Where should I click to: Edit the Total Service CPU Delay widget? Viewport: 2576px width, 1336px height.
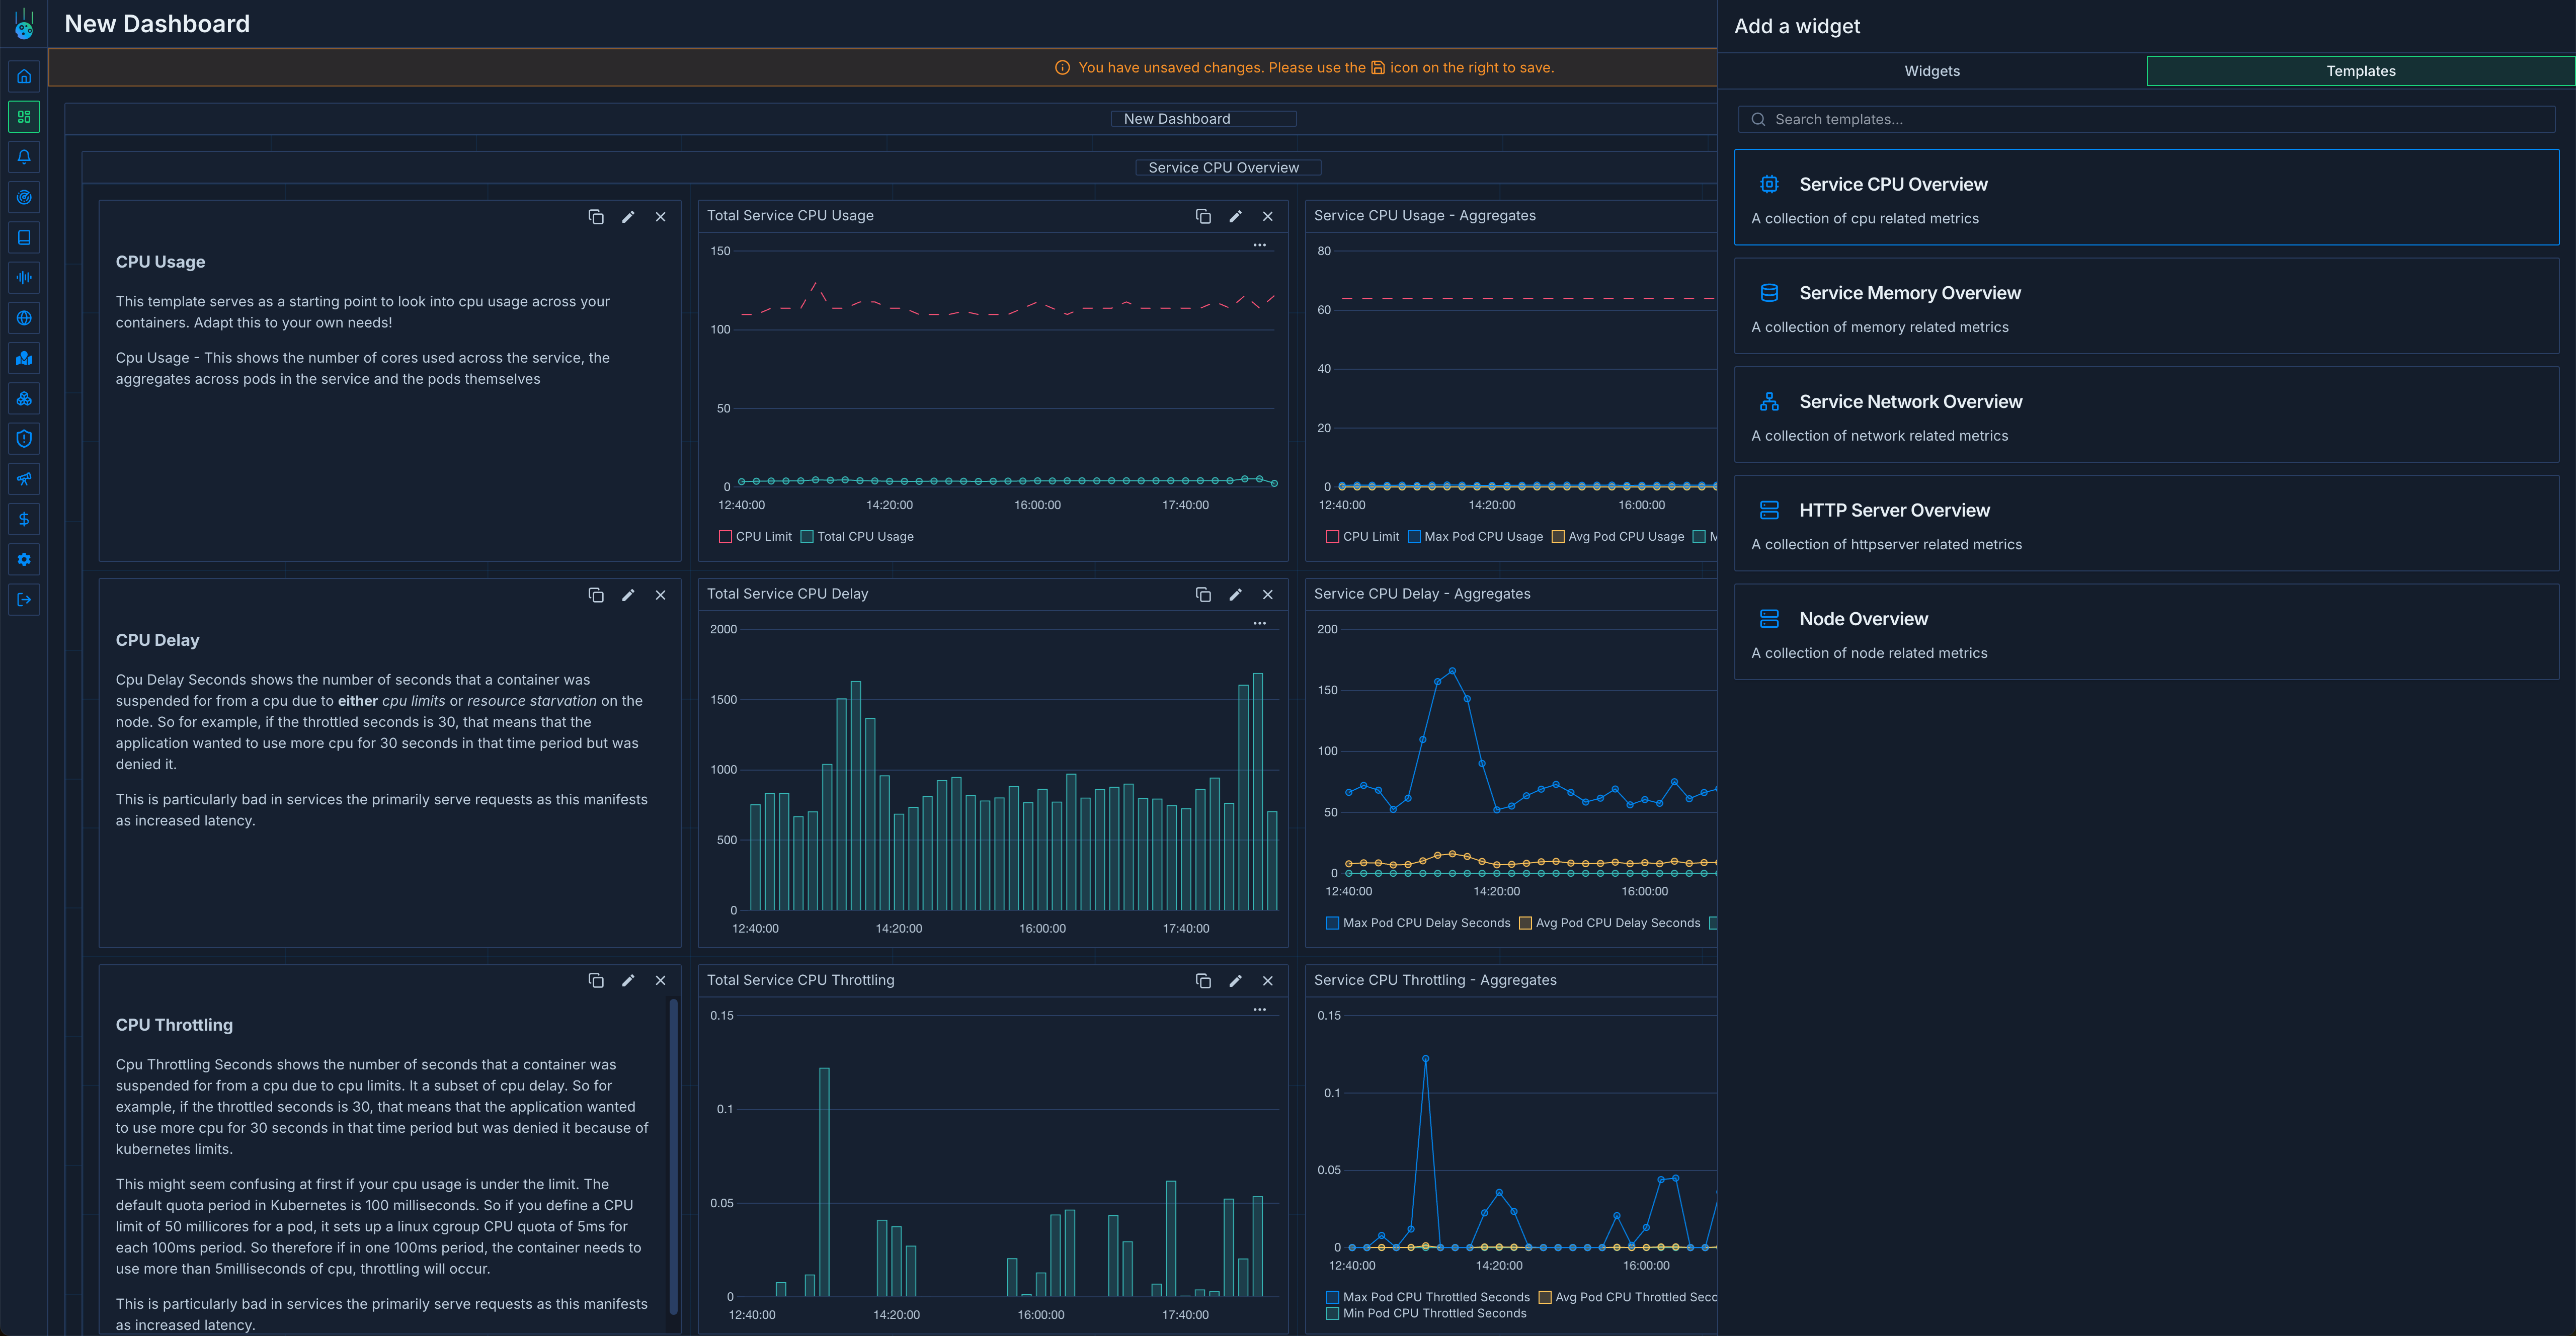1235,594
